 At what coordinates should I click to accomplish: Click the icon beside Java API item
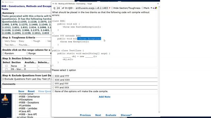(x=20, y=111)
